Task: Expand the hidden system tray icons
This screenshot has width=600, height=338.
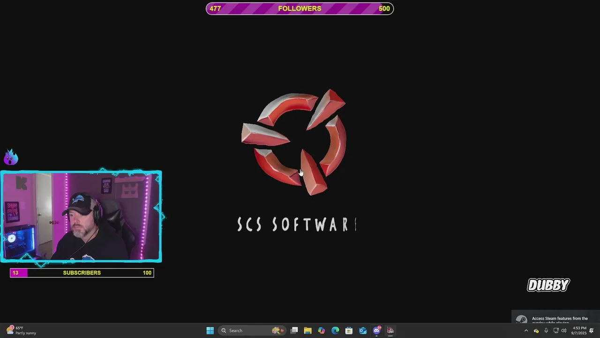Action: tap(526, 330)
